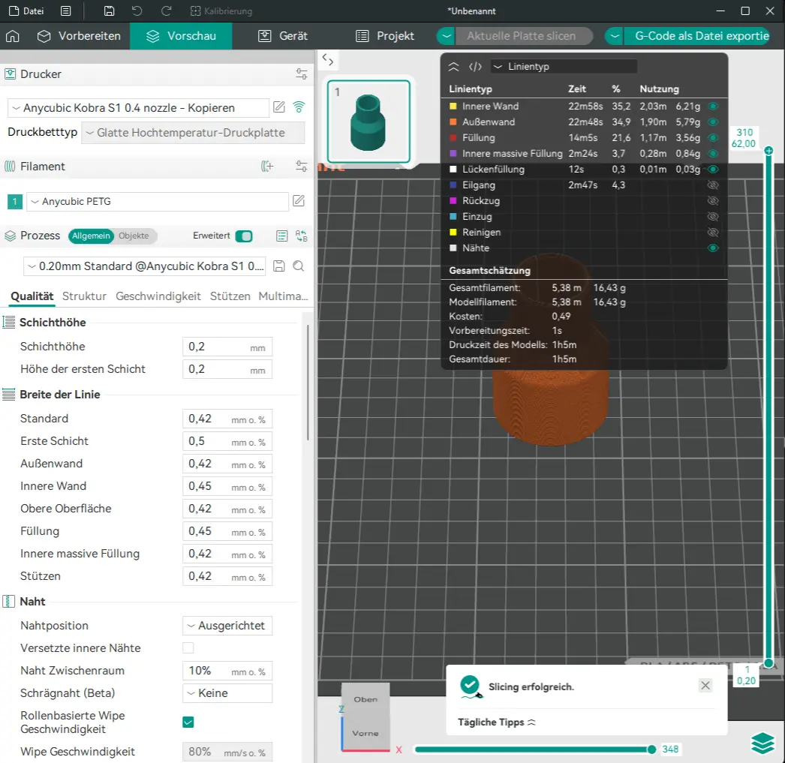Save the 0.20mm Standard process preset
Viewport: 785px width, 763px height.
(279, 266)
